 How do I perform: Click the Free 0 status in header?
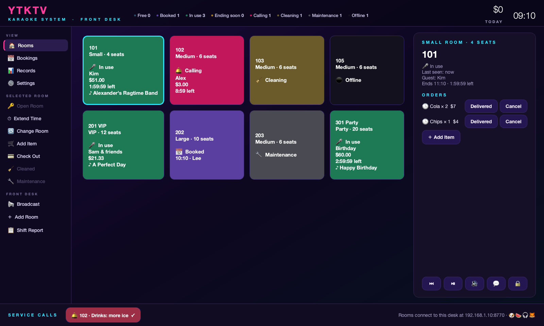pos(142,16)
